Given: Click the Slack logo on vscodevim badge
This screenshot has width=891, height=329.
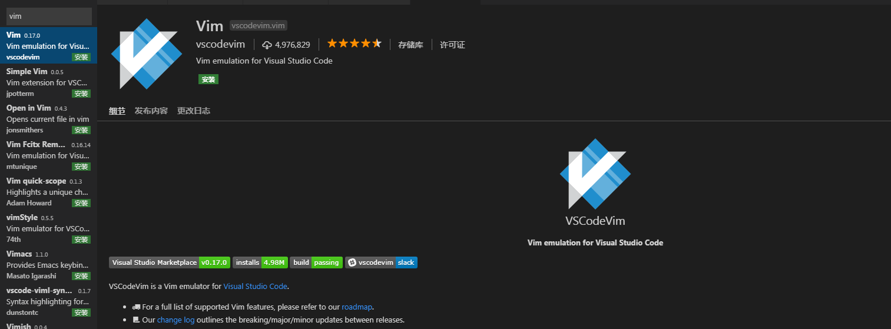Looking at the screenshot, I should [352, 262].
